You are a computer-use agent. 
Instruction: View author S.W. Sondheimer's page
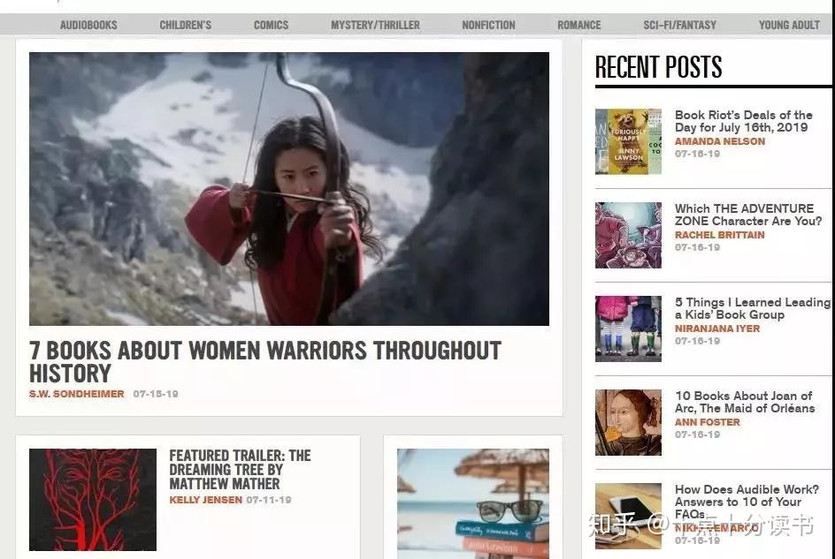(77, 394)
